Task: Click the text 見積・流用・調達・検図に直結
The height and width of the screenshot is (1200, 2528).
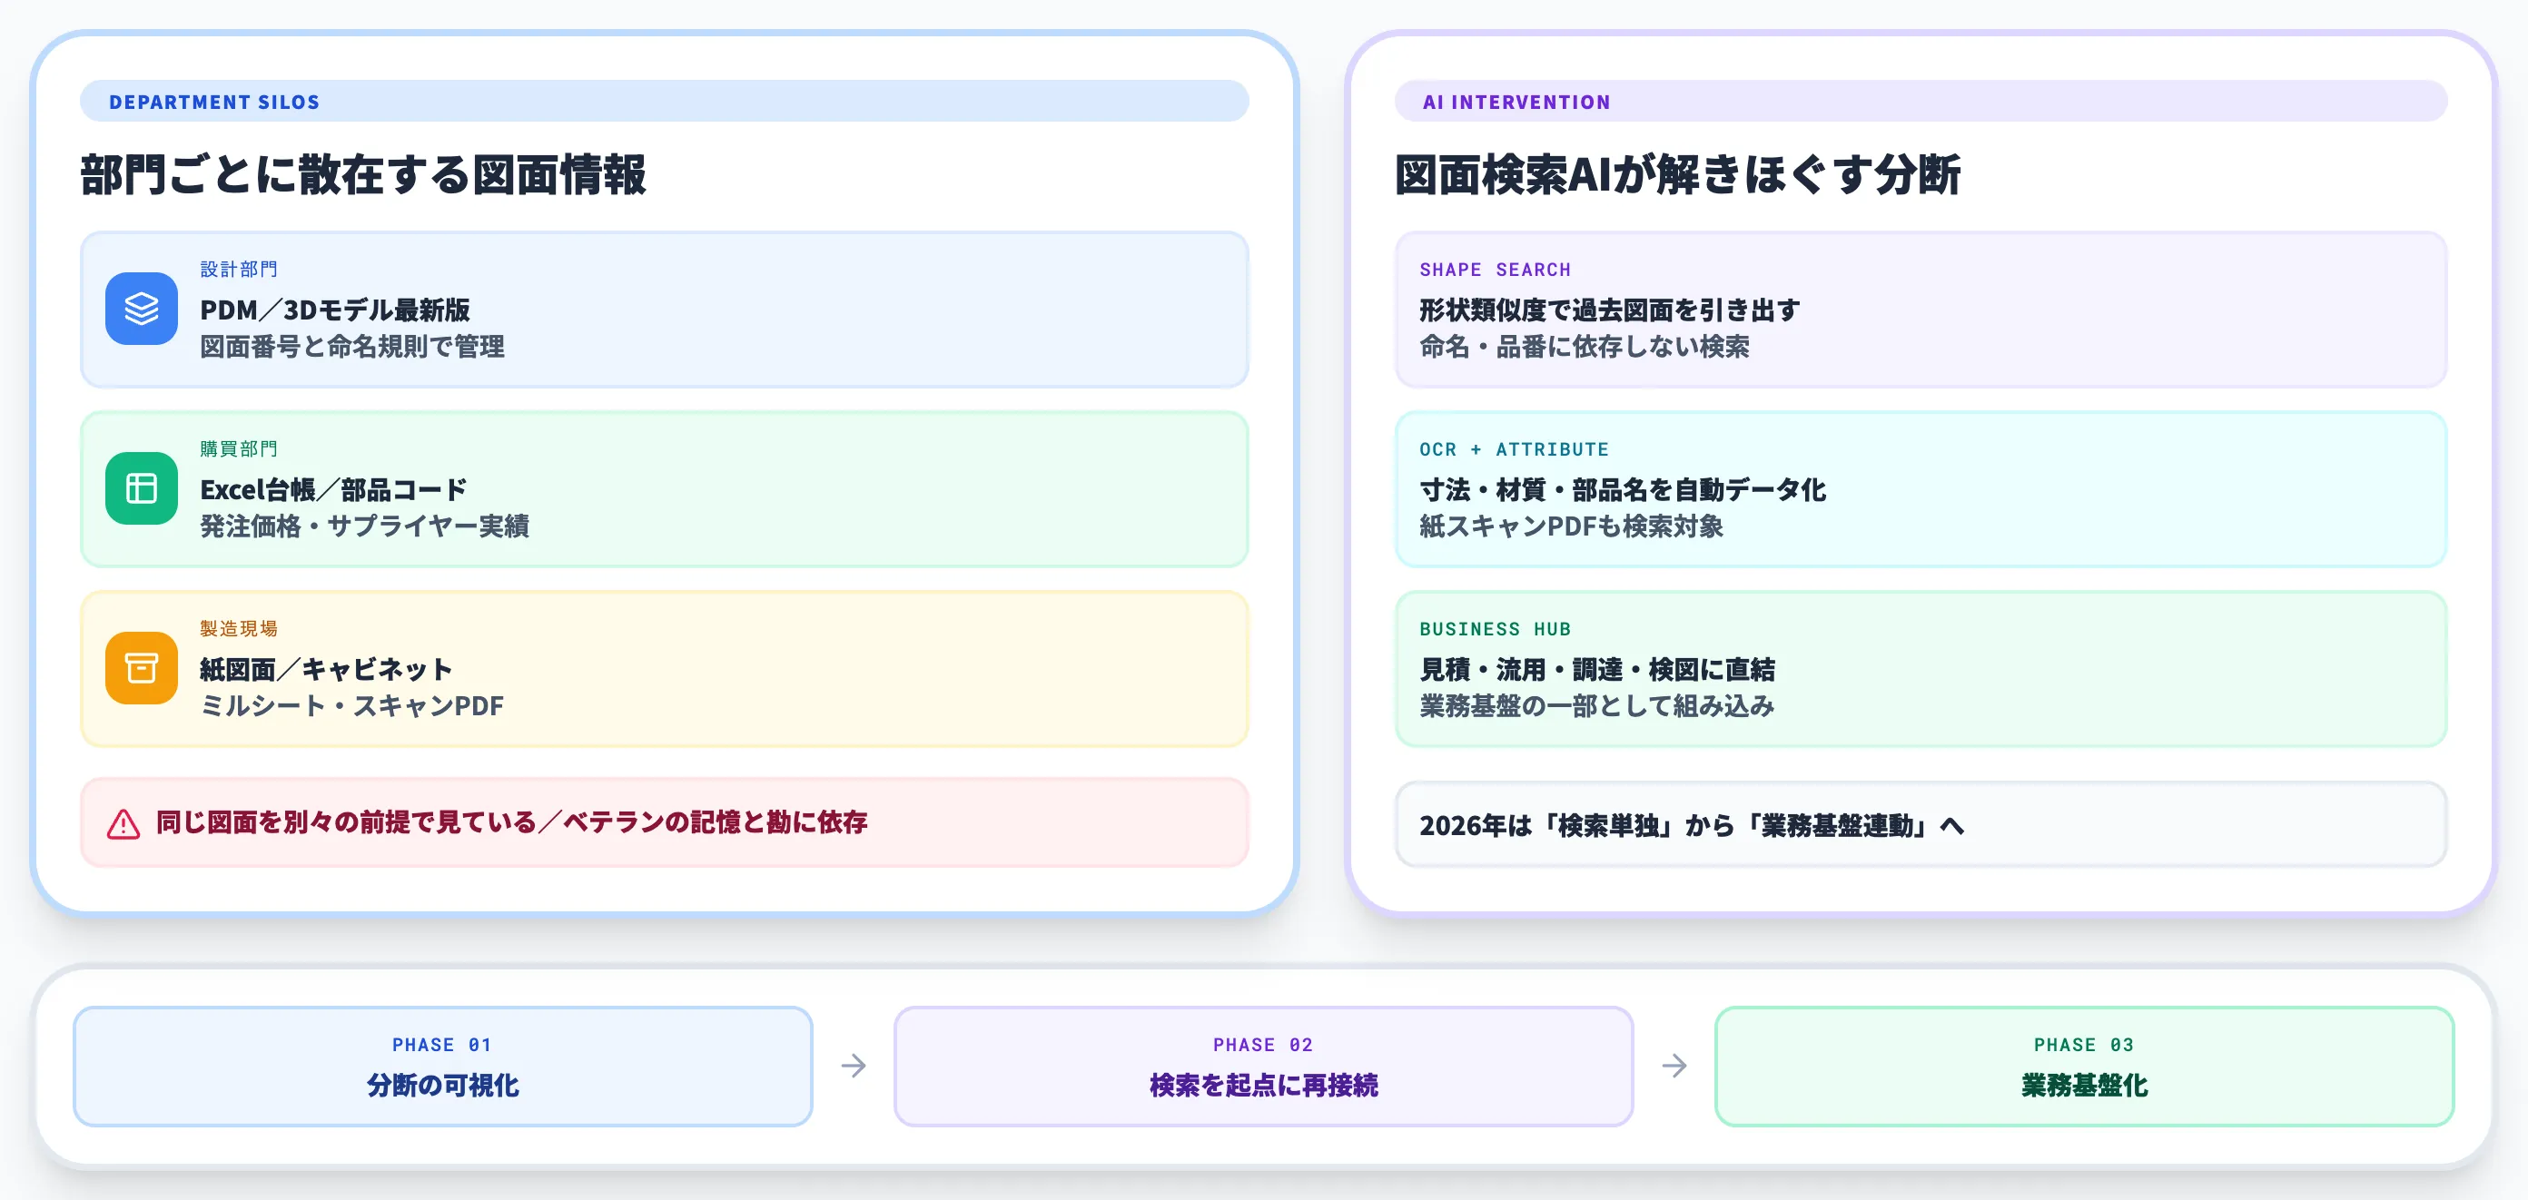Action: tap(1596, 669)
